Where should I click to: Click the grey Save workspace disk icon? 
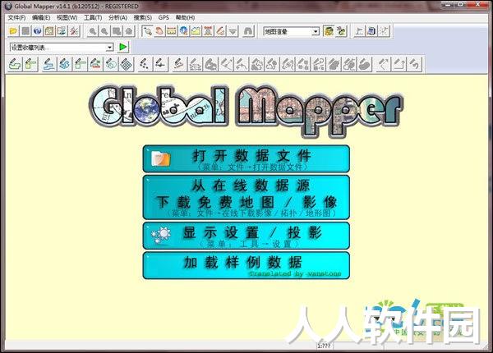pyautogui.click(x=25, y=31)
